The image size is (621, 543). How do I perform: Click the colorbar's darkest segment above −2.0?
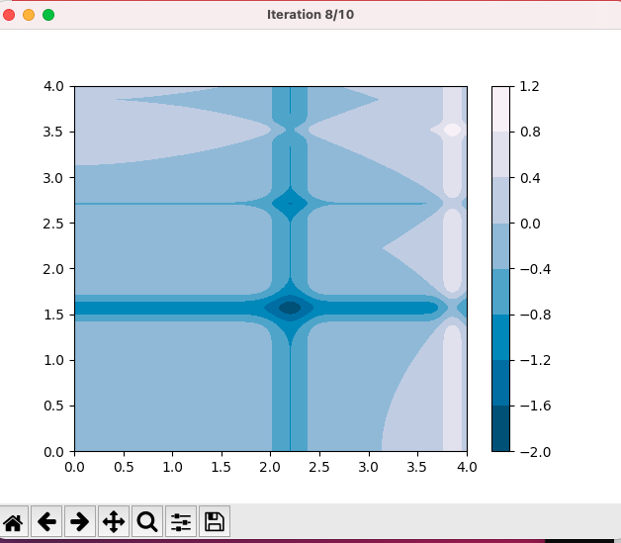(x=500, y=428)
